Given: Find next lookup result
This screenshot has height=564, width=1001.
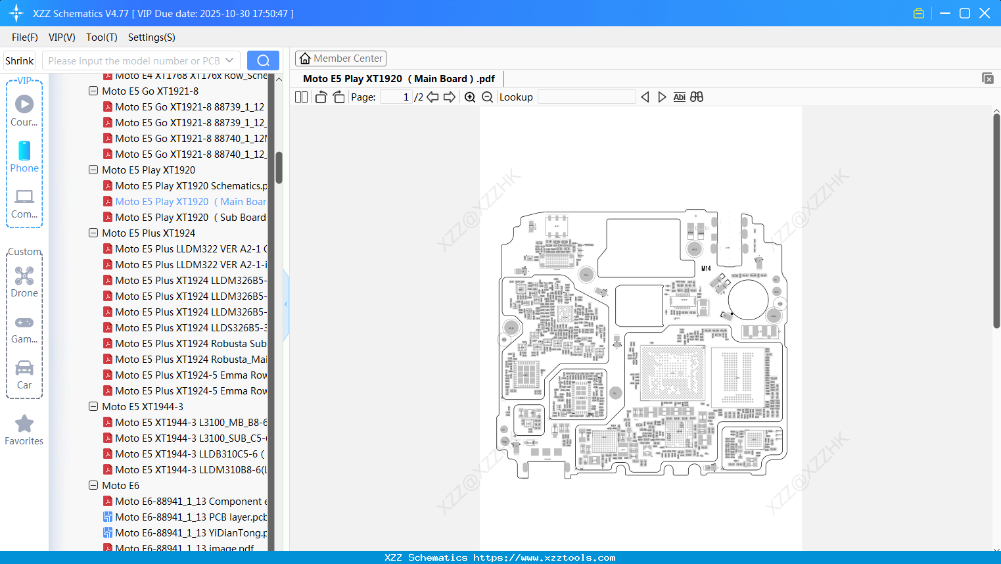Looking at the screenshot, I should pyautogui.click(x=662, y=97).
